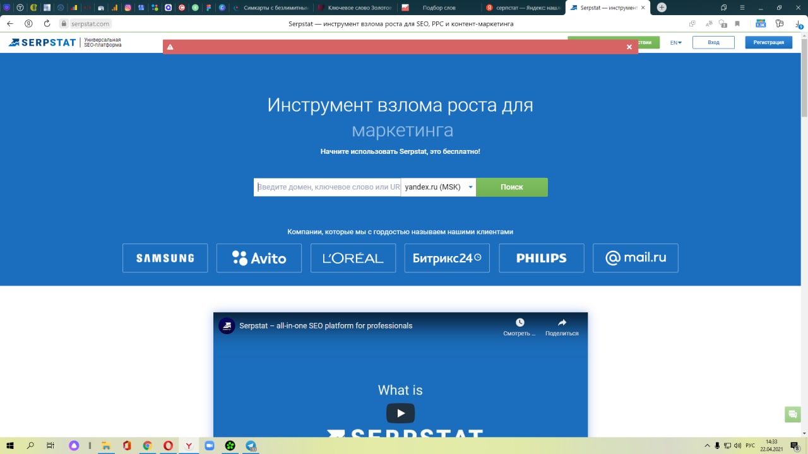This screenshot has width=808, height=454.
Task: Click the Serpstat logo in page header
Action: point(42,42)
